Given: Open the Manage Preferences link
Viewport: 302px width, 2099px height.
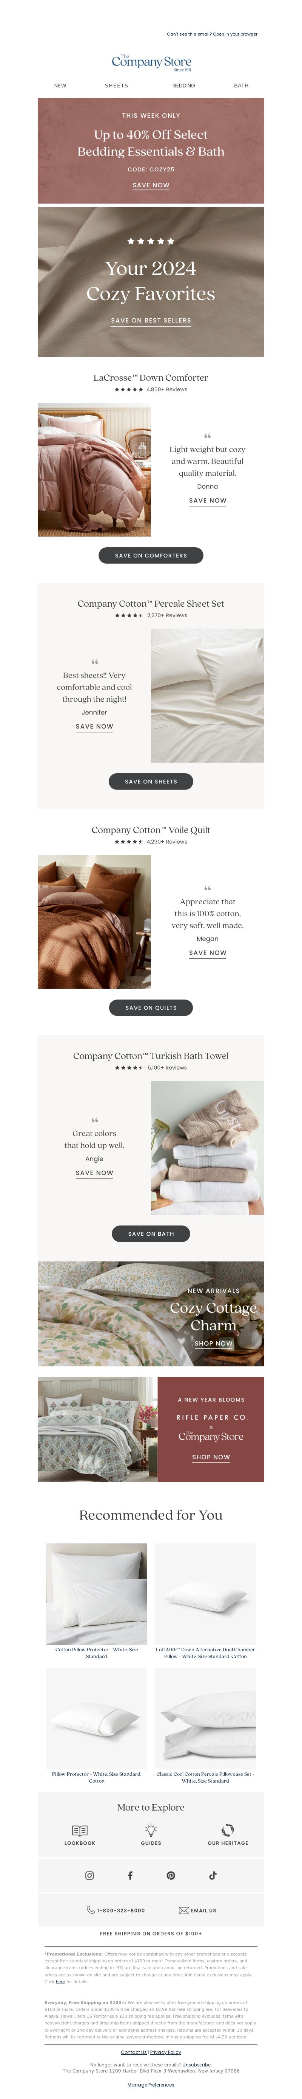Looking at the screenshot, I should click(x=151, y=2084).
